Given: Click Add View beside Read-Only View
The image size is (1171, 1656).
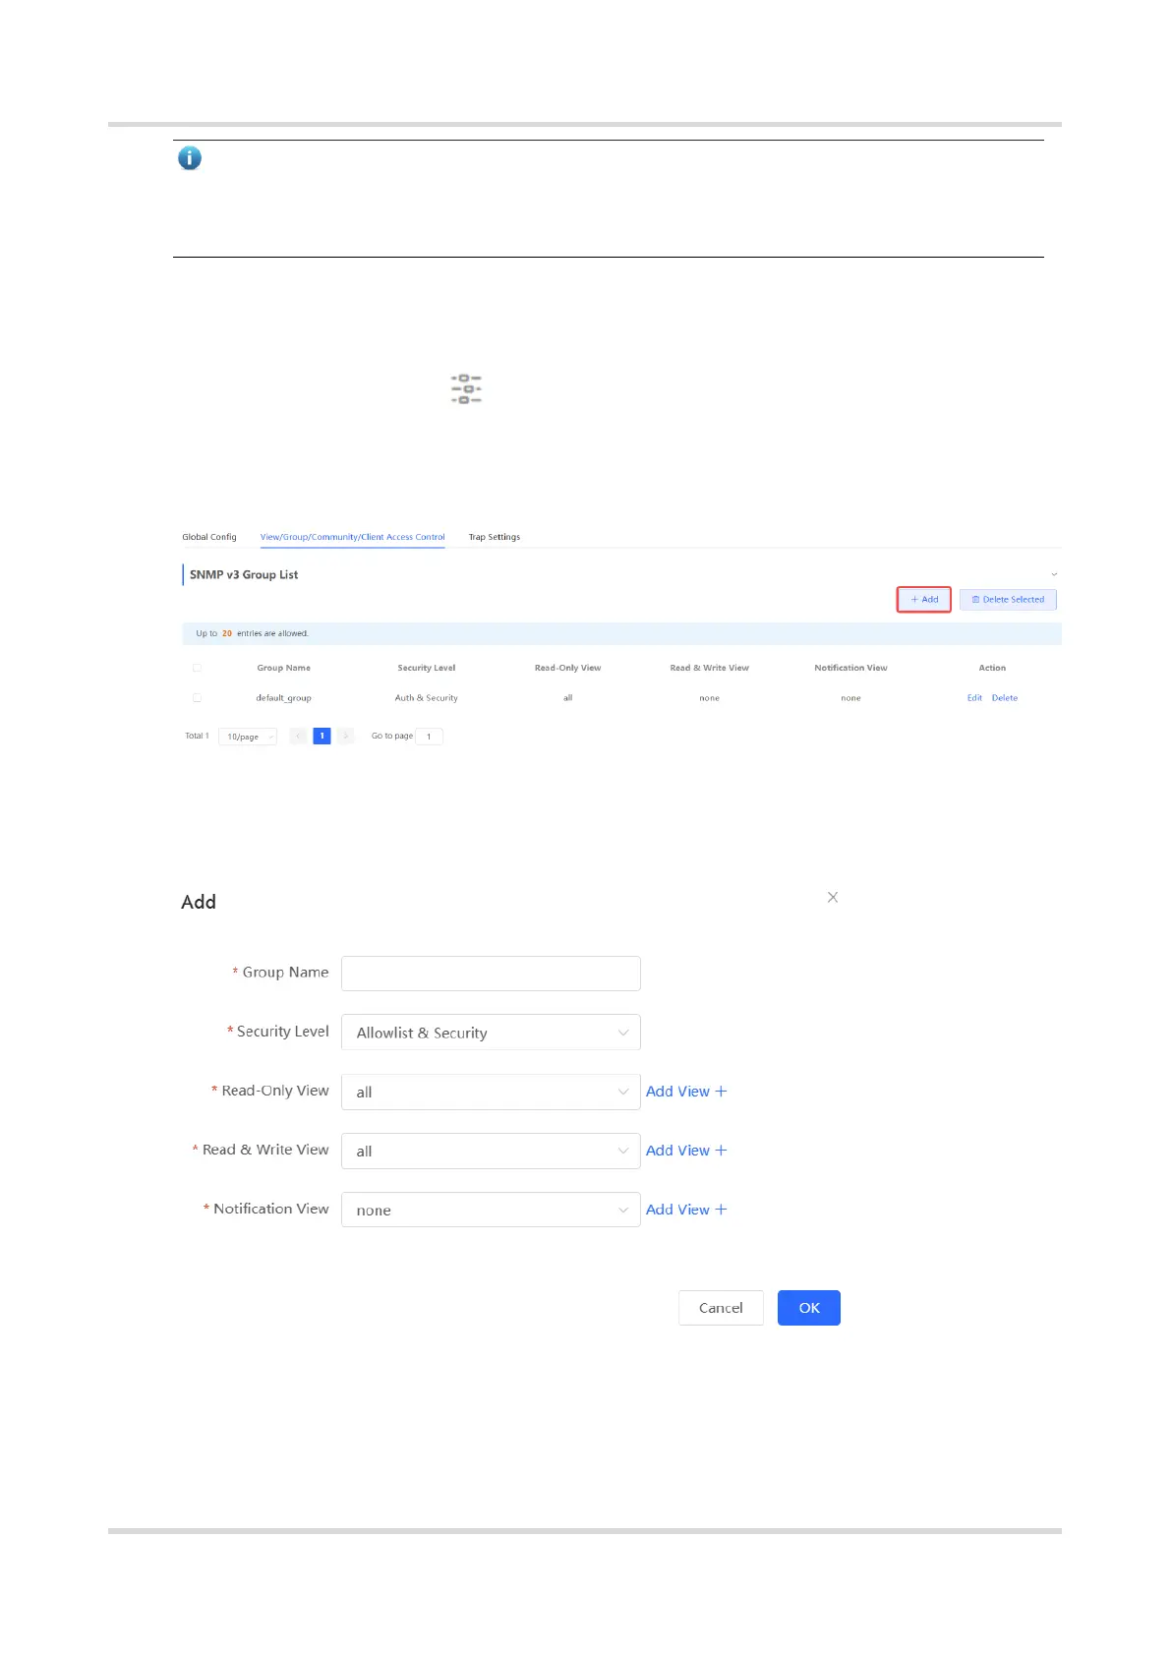Looking at the screenshot, I should 686,1092.
